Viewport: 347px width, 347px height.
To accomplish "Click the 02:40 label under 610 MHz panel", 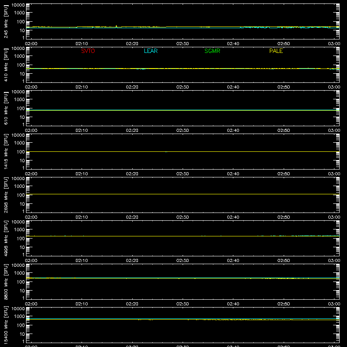I will pos(233,131).
